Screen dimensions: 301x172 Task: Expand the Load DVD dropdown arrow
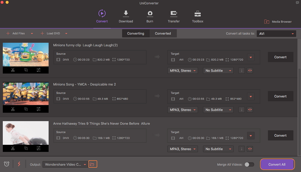pyautogui.click(x=66, y=34)
